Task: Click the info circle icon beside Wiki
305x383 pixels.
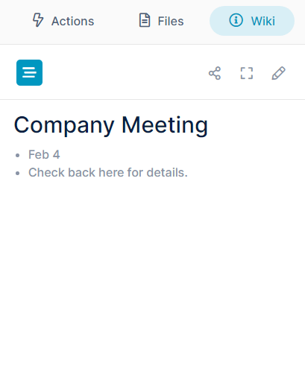Action: pyautogui.click(x=236, y=20)
